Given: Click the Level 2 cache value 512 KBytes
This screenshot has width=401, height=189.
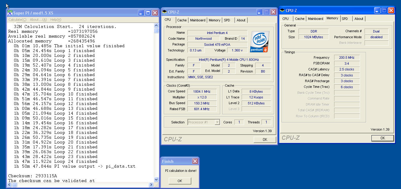Looking at the screenshot, I should (x=256, y=103).
